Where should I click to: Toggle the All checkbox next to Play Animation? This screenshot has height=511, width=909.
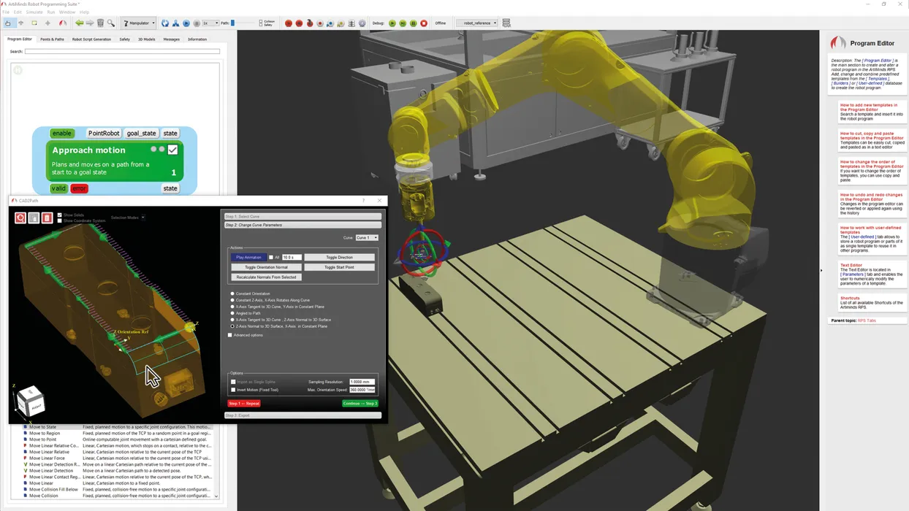(271, 257)
